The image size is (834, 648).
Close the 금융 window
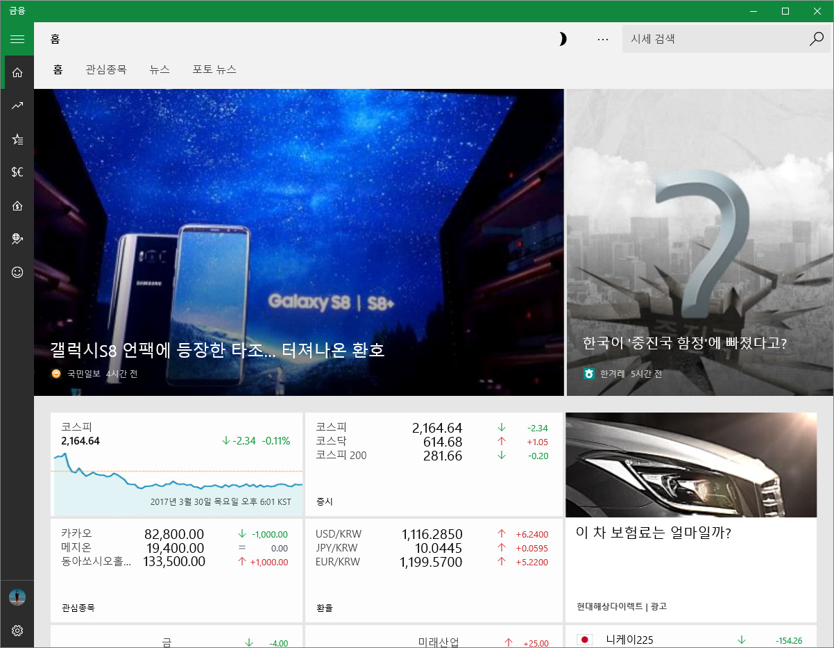[x=817, y=11]
